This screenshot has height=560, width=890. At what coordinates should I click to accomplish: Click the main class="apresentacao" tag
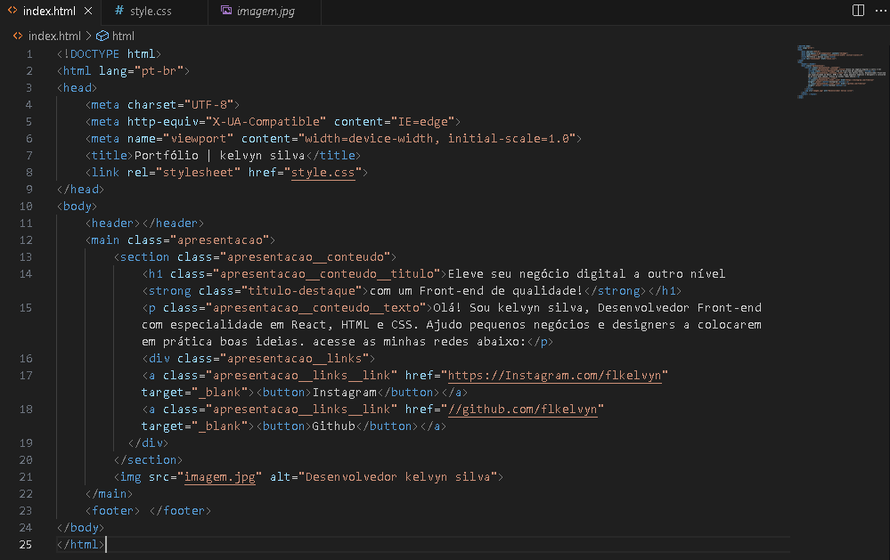[x=181, y=240]
